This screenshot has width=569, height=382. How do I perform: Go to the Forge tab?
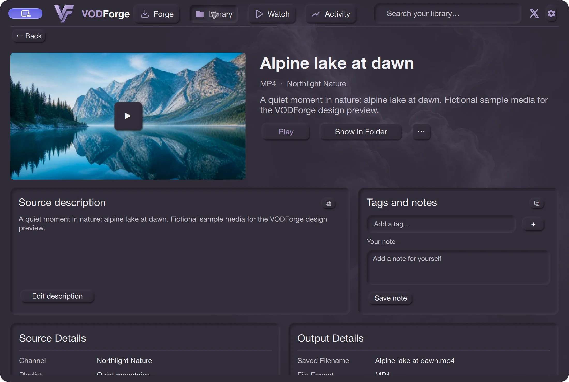point(157,14)
